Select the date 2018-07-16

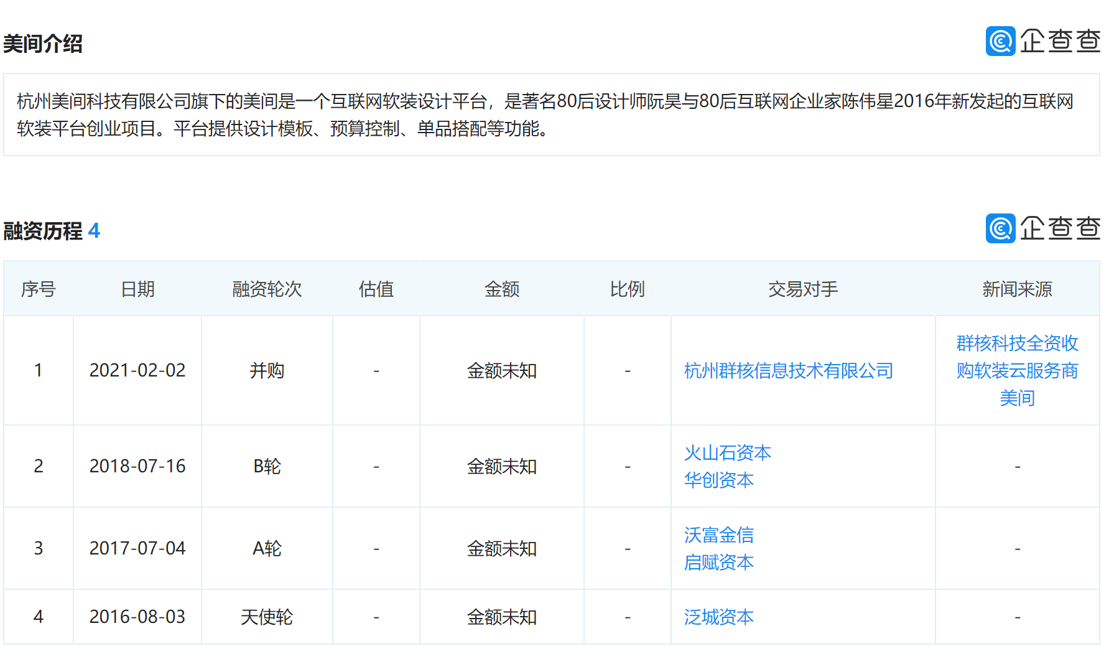137,467
